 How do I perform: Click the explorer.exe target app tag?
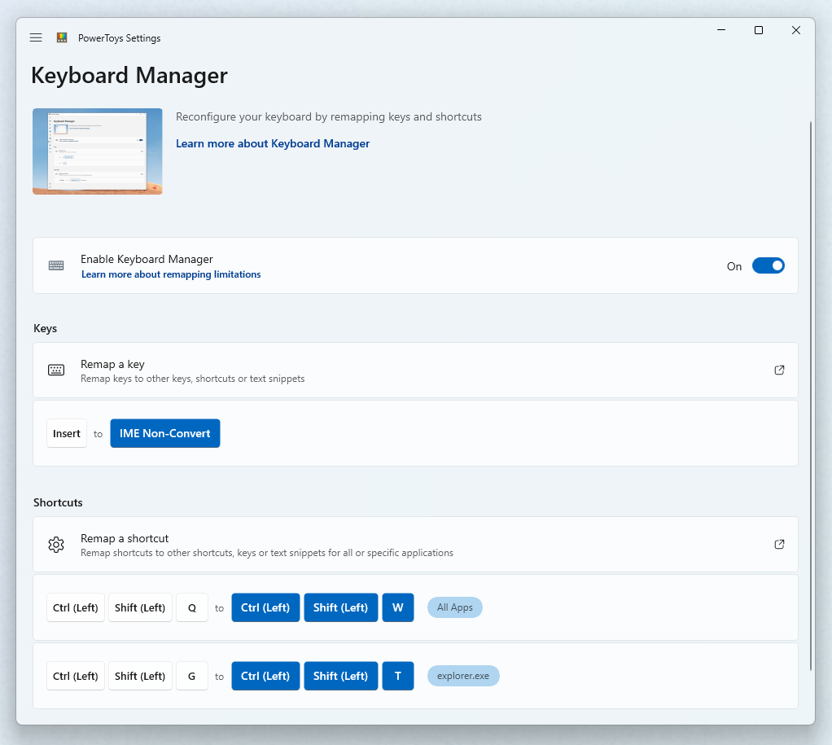463,676
